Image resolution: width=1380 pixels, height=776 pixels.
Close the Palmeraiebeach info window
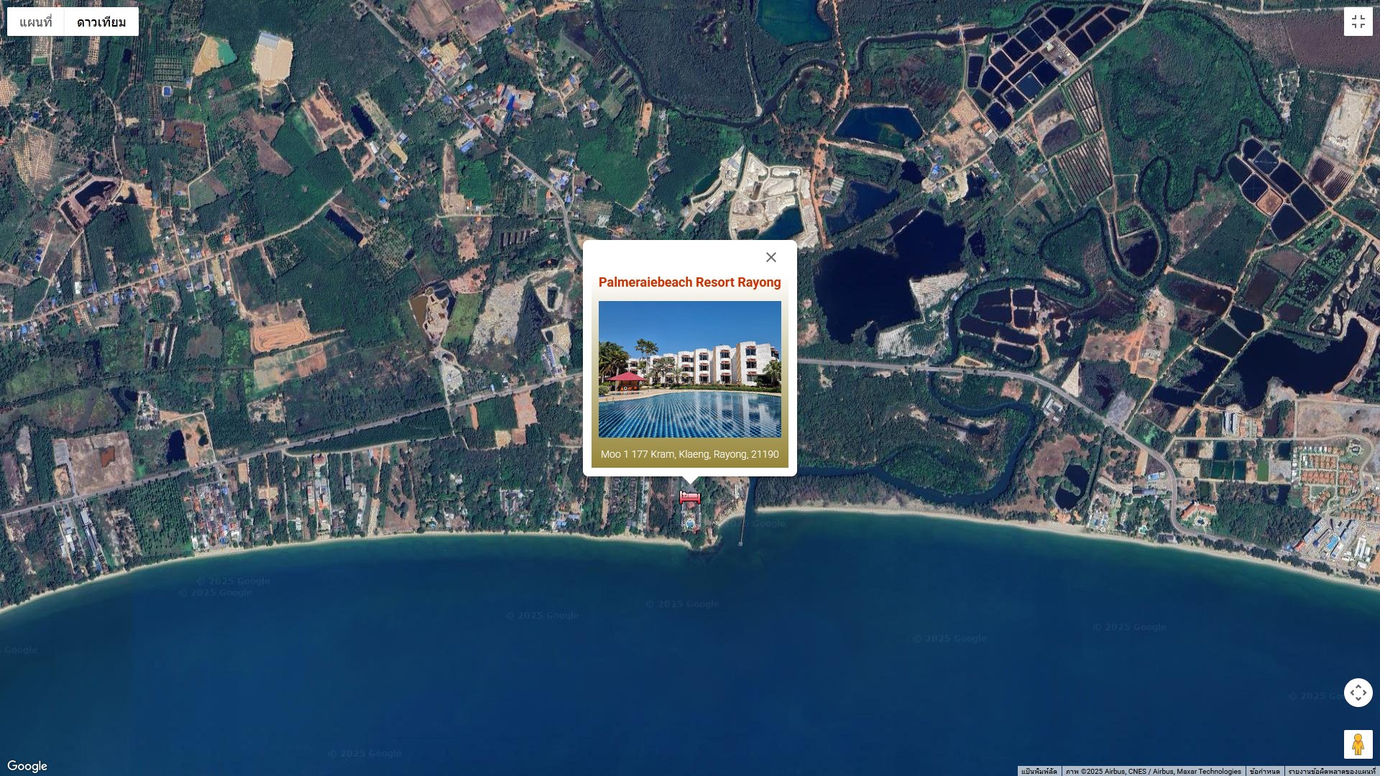770,257
